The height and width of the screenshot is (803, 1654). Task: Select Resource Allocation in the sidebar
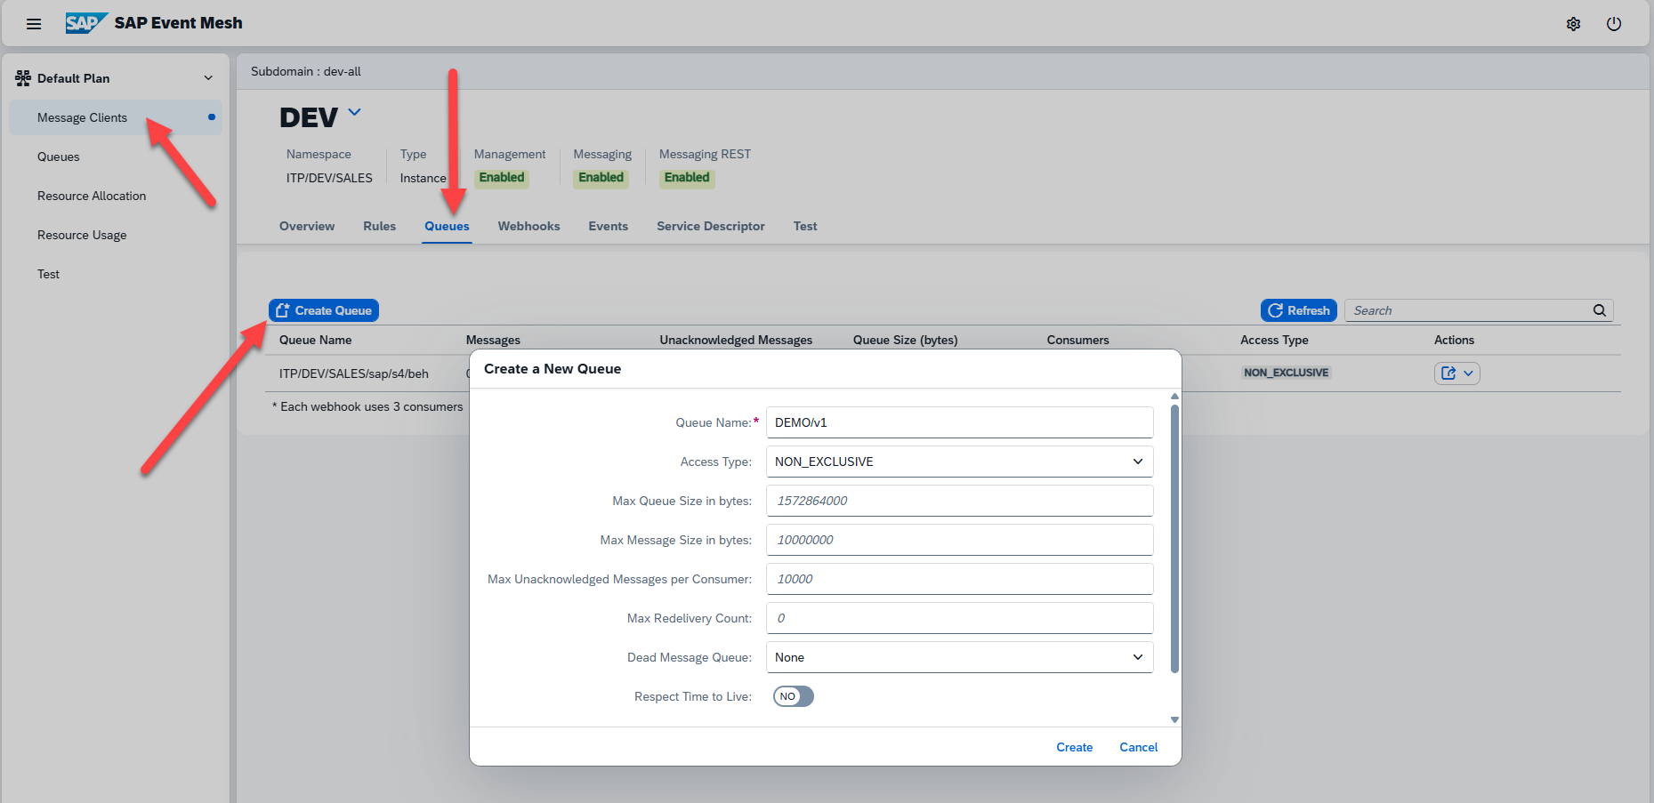point(92,196)
